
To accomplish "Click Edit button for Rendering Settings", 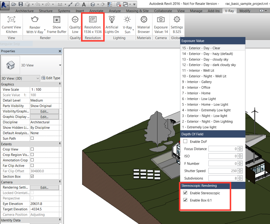I will (x=44, y=187).
